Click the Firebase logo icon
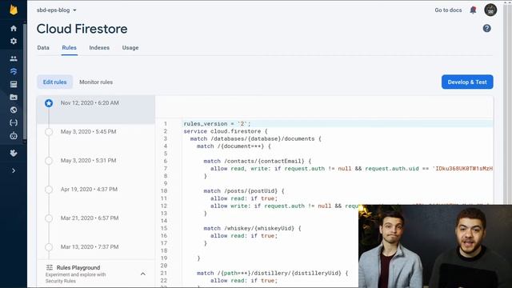This screenshot has height=288, width=512. [x=14, y=10]
